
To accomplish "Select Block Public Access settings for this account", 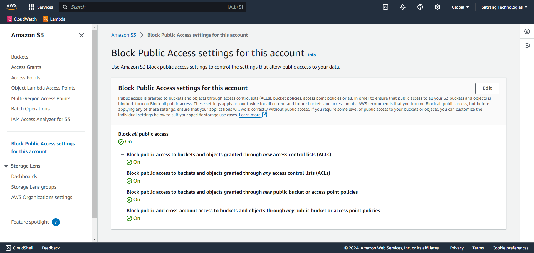I will (x=43, y=148).
